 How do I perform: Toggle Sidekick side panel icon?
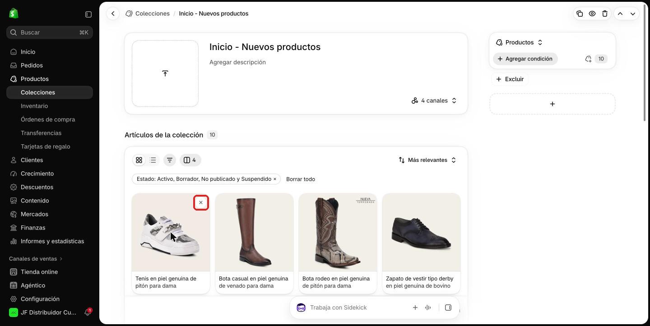[448, 308]
